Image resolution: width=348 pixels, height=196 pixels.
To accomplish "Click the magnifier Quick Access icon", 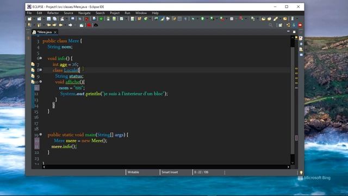I will (271, 25).
